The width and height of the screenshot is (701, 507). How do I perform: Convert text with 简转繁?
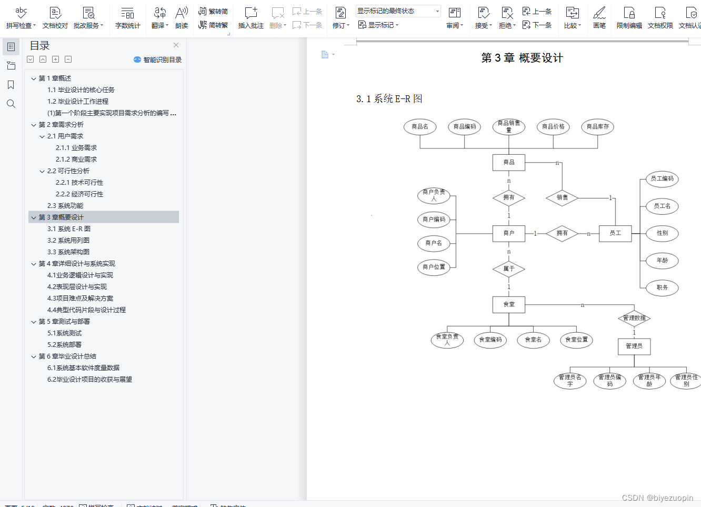213,25
